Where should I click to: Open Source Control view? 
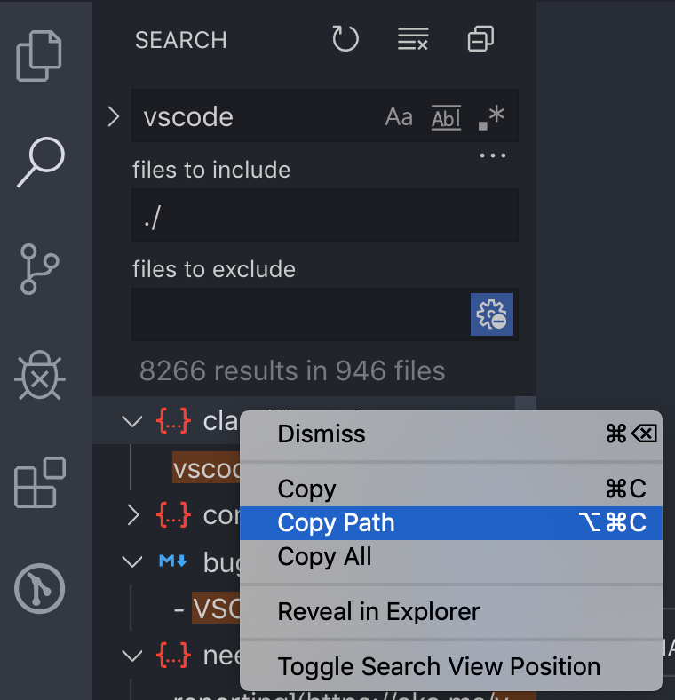click(39, 269)
